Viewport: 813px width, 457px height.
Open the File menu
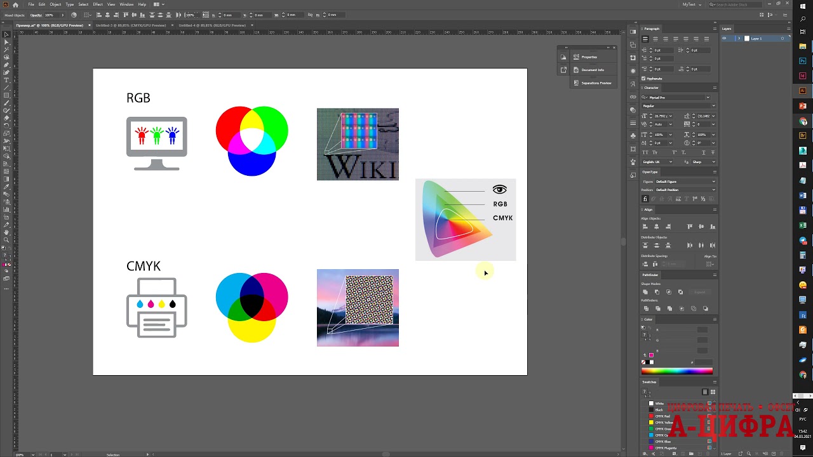[31, 4]
